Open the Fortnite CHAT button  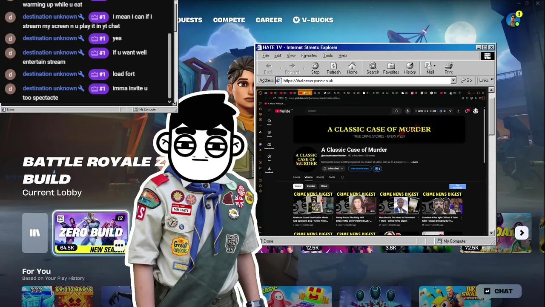click(499, 291)
